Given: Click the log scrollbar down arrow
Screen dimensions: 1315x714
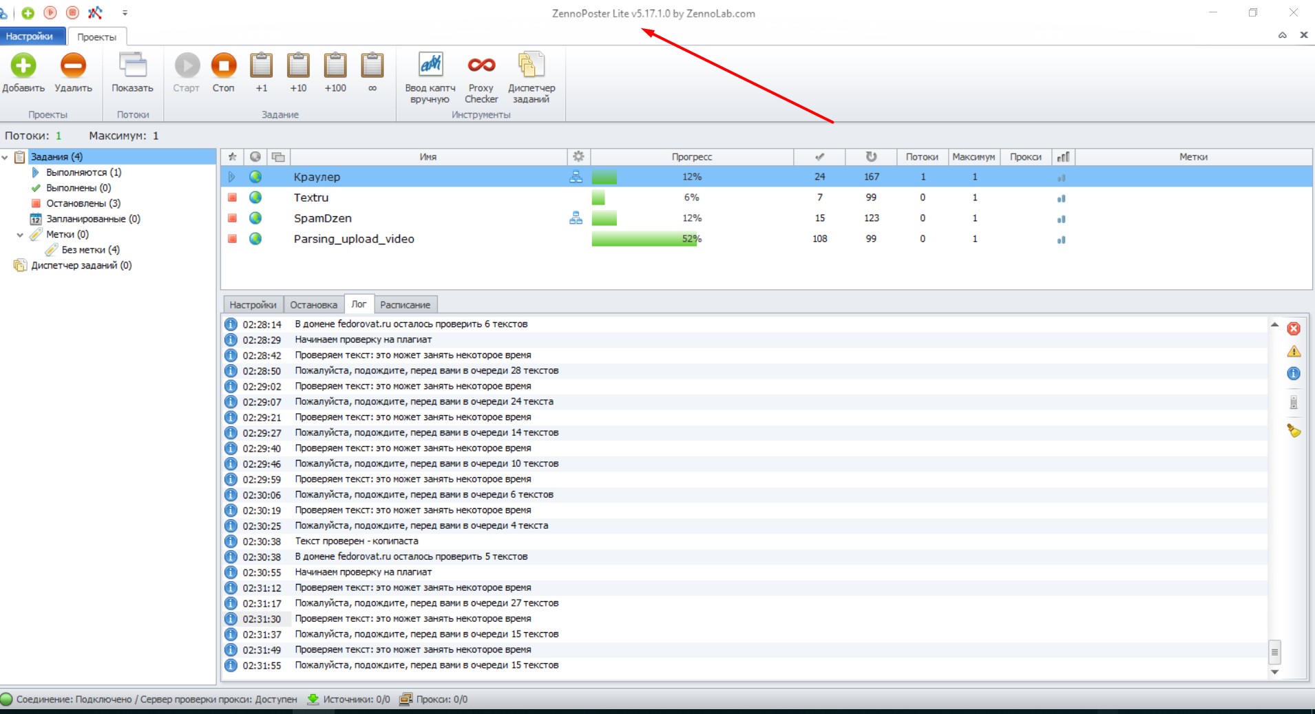Looking at the screenshot, I should [1274, 672].
